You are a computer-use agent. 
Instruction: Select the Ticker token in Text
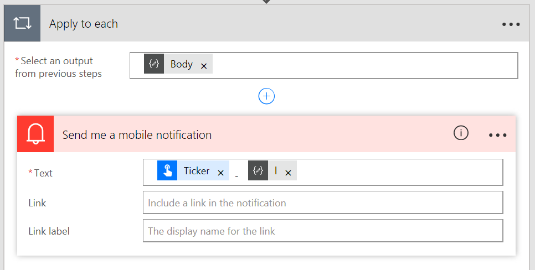click(196, 170)
